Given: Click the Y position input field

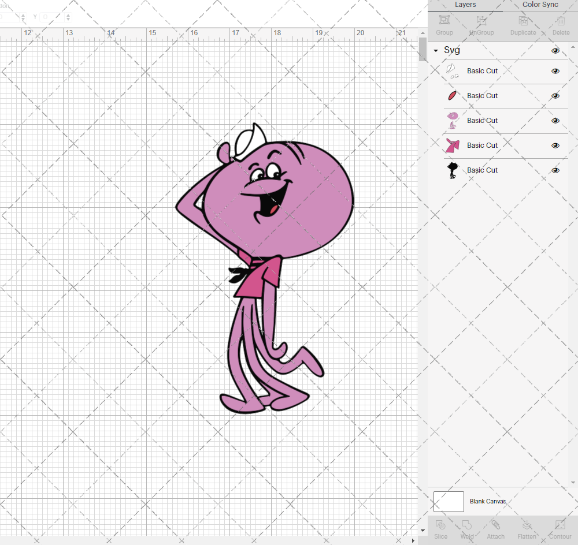Looking at the screenshot, I should pos(53,17).
